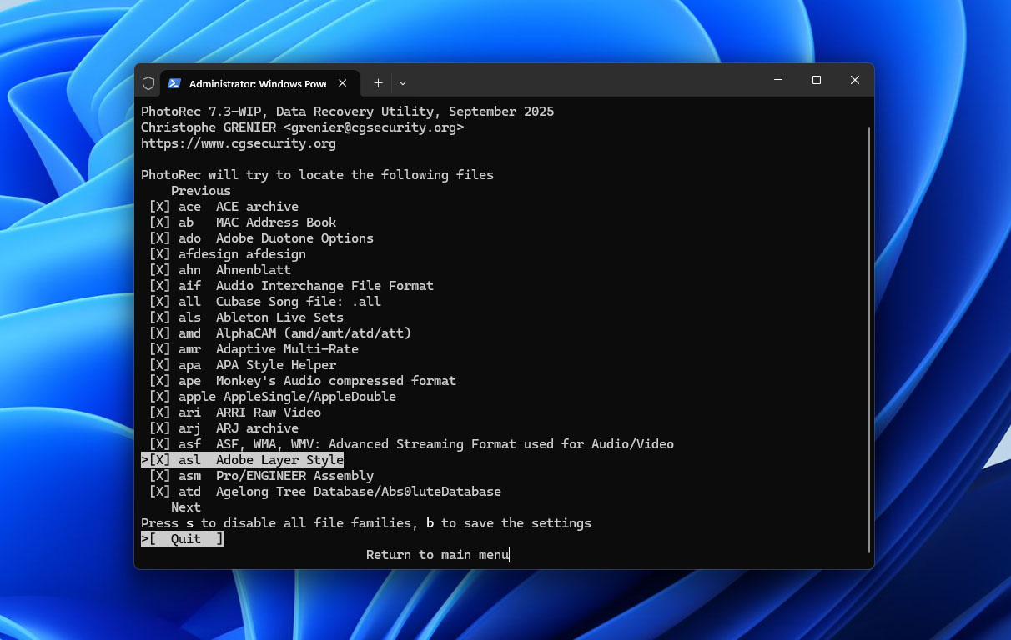1011x640 pixels.
Task: Toggle the highlighted asl Adobe Layer Style checkbox
Action: point(159,460)
